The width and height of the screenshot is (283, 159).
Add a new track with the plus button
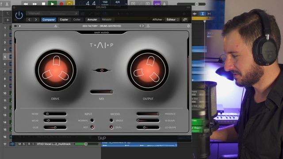pos(8,20)
